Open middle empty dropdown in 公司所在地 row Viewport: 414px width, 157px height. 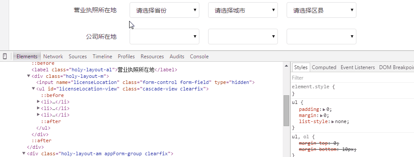click(243, 37)
